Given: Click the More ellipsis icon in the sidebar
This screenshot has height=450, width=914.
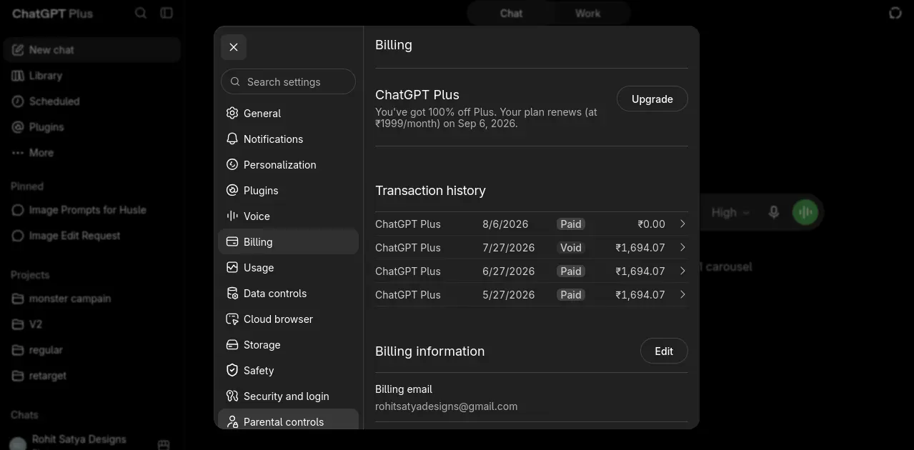Looking at the screenshot, I should tap(17, 153).
